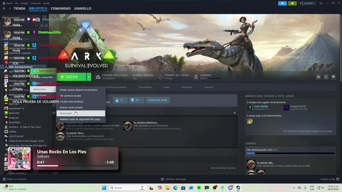Click the Windows Start button

tap(104, 188)
